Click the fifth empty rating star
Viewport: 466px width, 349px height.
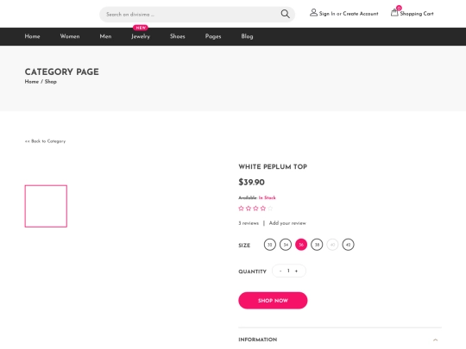pos(270,209)
